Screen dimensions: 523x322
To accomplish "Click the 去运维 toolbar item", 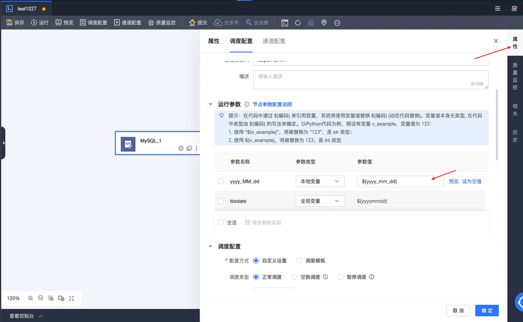I will (257, 22).
